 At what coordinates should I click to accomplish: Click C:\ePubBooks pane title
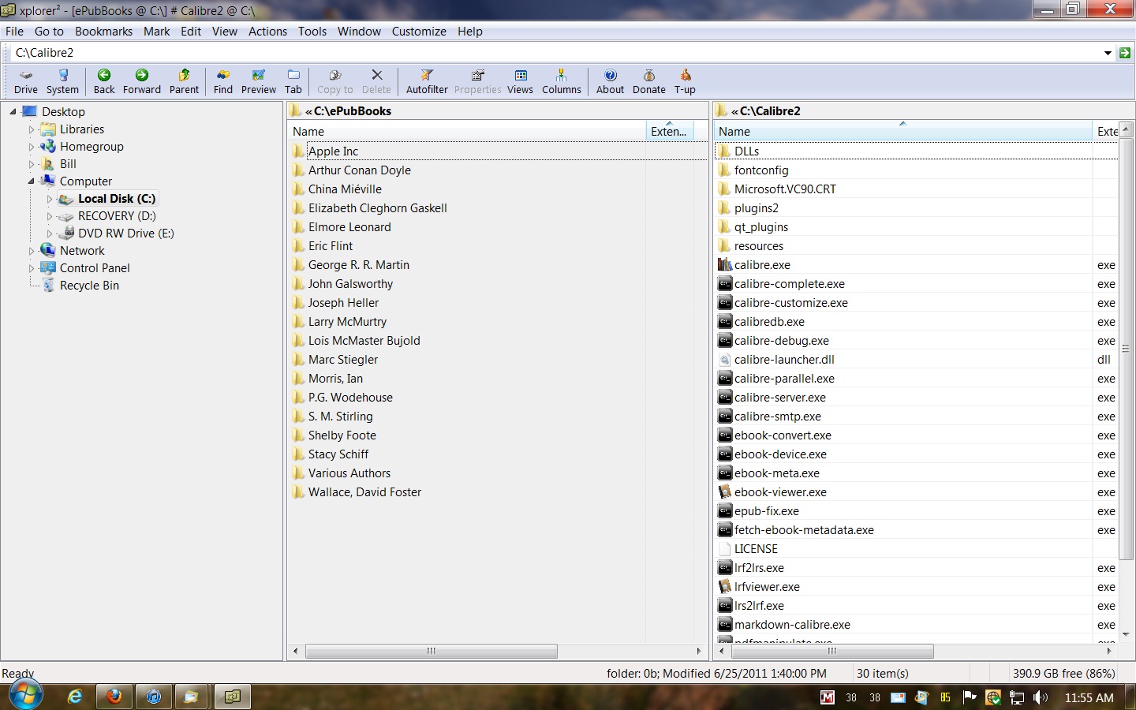pyautogui.click(x=352, y=111)
